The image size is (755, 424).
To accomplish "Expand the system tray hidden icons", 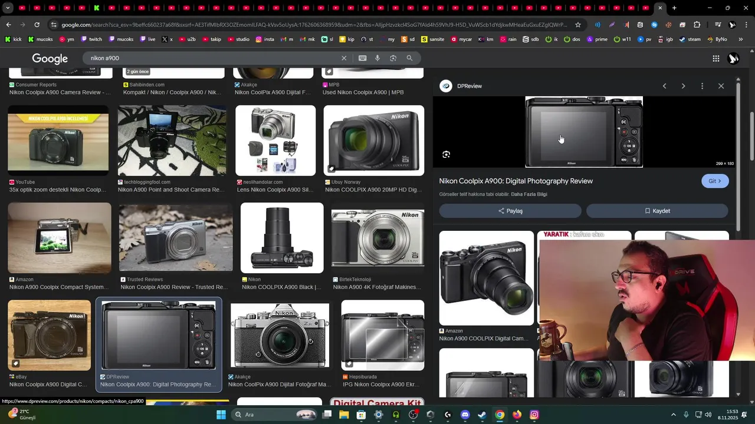I will pos(674,415).
